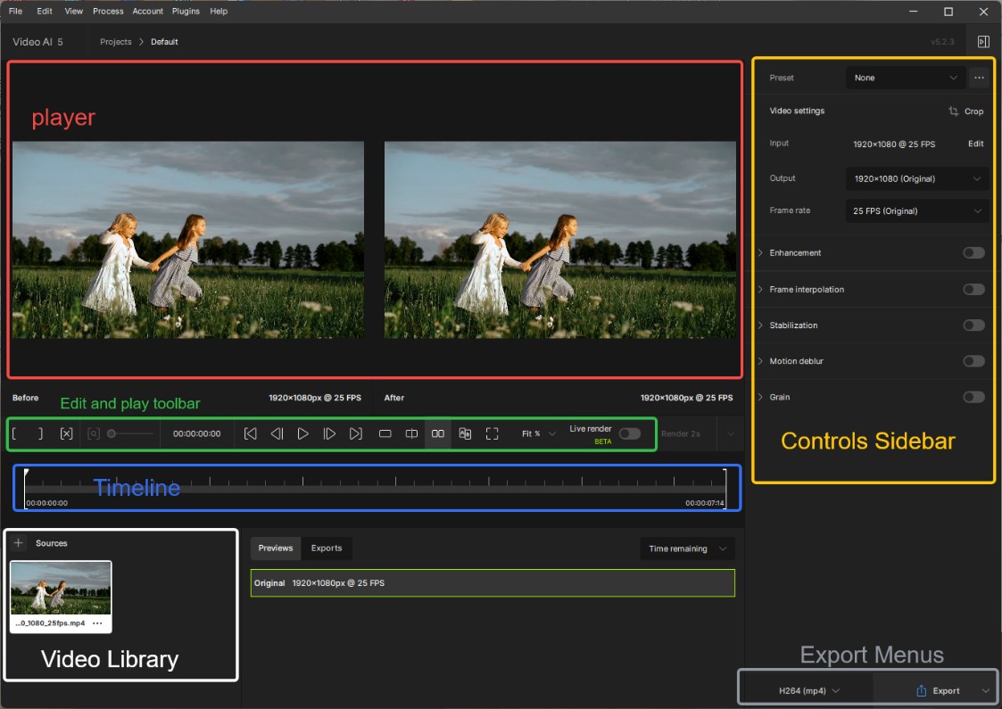
Task: Enter fullscreen player mode
Action: point(492,433)
